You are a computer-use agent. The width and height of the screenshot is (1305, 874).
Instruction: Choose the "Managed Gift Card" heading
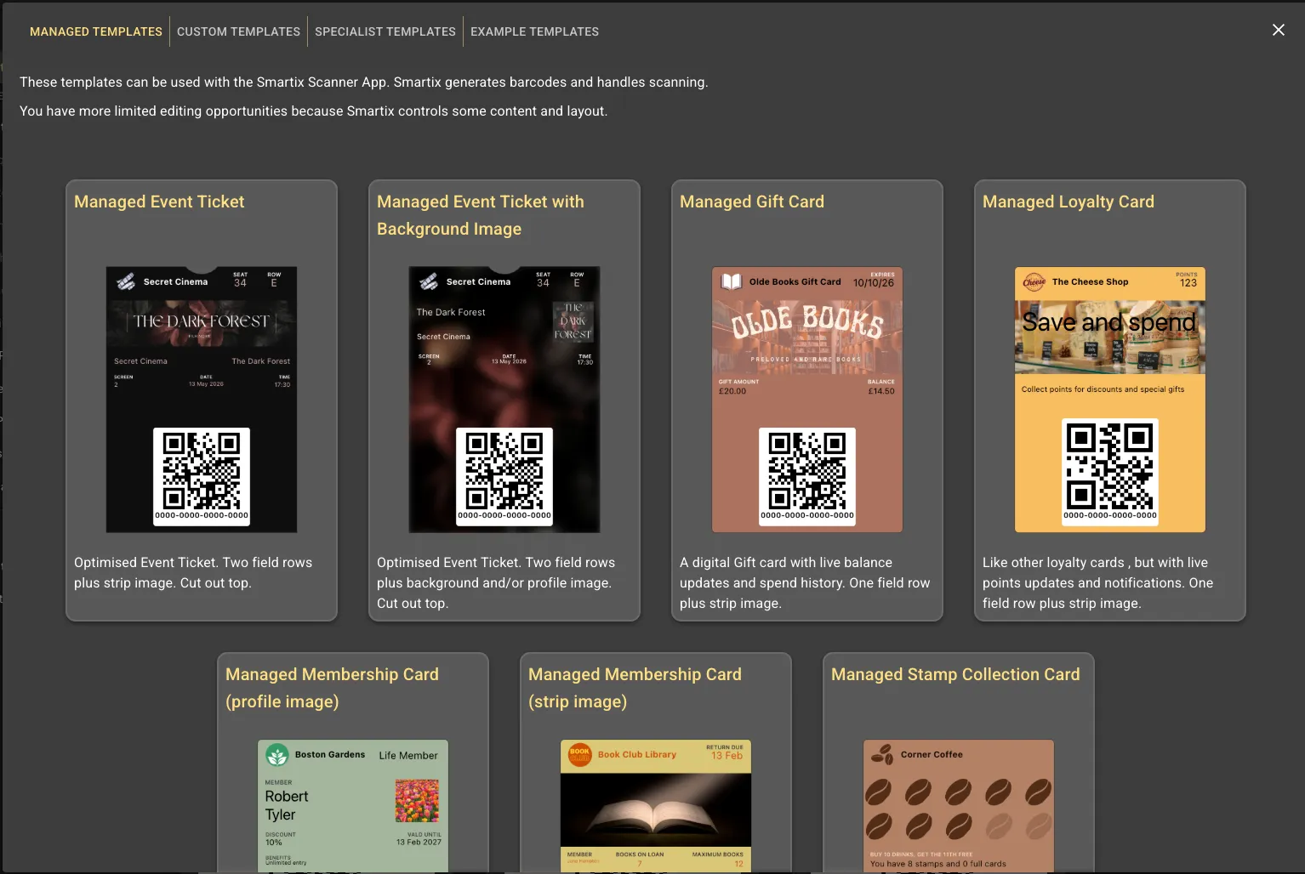point(752,201)
